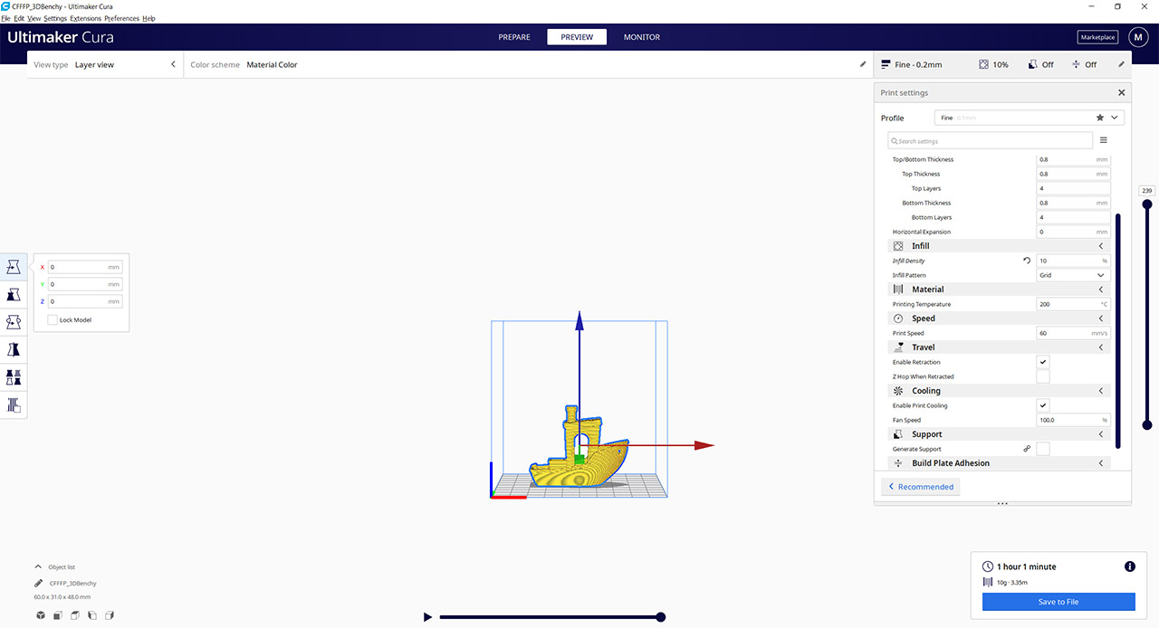Image resolution: width=1159 pixels, height=628 pixels.
Task: Click the Fine - 0.2mm profile summary
Action: click(x=912, y=64)
